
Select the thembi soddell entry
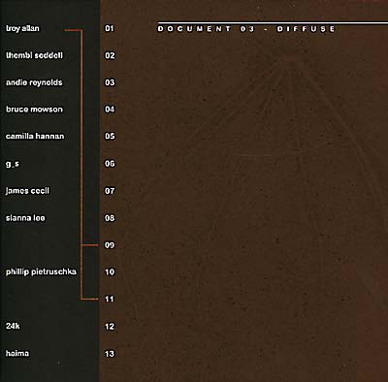click(34, 55)
